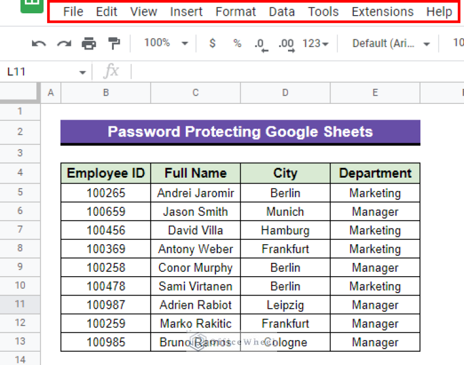Select row 5 header
This screenshot has height=365, width=464.
[20, 192]
